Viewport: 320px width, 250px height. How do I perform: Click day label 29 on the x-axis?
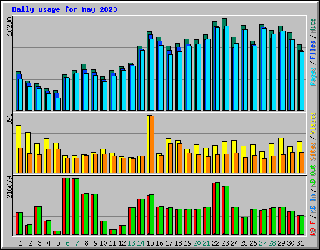point(281,243)
